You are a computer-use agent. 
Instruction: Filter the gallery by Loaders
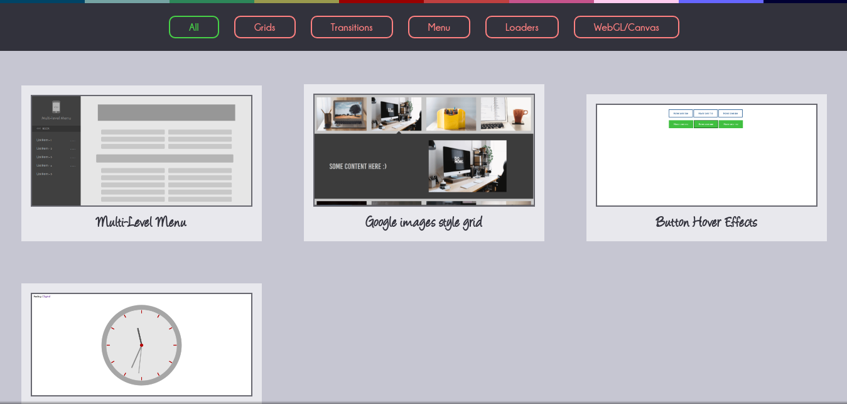pyautogui.click(x=522, y=27)
